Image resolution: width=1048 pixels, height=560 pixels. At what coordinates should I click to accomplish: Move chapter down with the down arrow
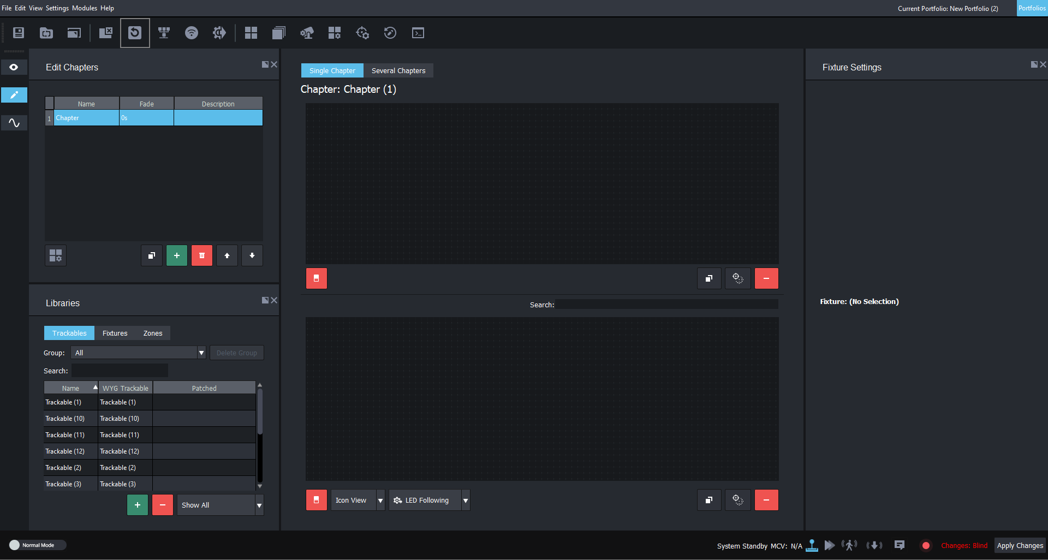(252, 255)
